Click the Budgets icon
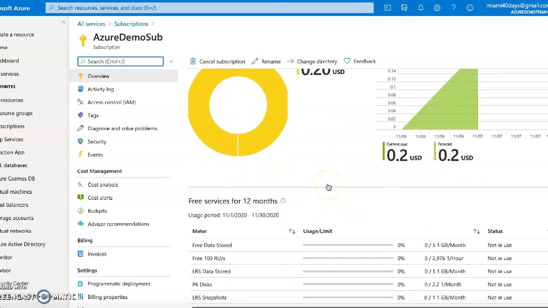548x308 pixels. click(80, 211)
